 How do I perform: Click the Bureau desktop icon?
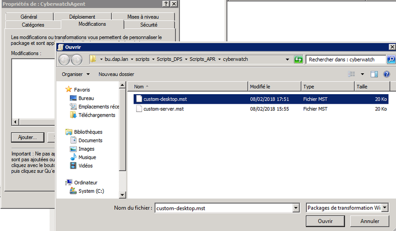[73, 98]
